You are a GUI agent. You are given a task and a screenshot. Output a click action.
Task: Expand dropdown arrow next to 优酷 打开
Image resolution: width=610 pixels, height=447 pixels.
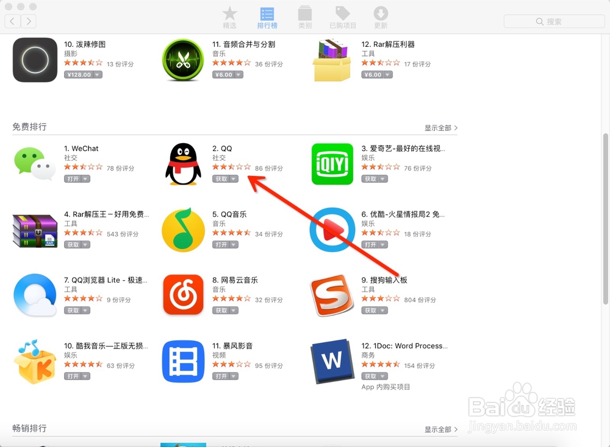383,245
